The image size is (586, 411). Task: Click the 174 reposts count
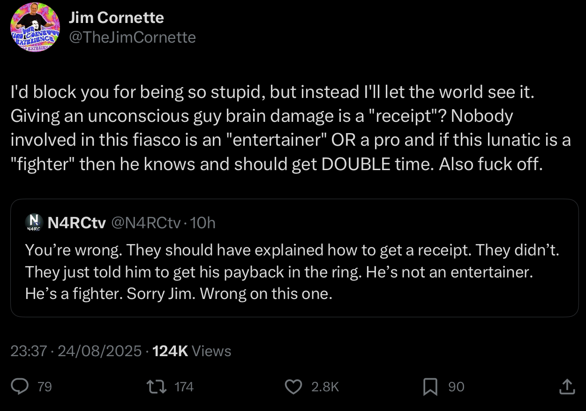pyautogui.click(x=184, y=387)
